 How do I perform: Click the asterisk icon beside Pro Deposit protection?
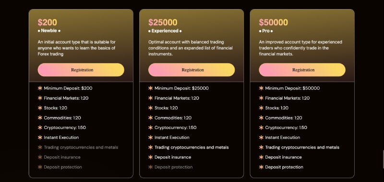pos(261,167)
